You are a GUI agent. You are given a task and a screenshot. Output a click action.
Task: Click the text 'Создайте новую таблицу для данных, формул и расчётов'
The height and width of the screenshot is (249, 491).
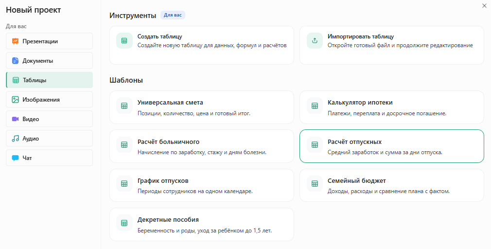(x=212, y=45)
